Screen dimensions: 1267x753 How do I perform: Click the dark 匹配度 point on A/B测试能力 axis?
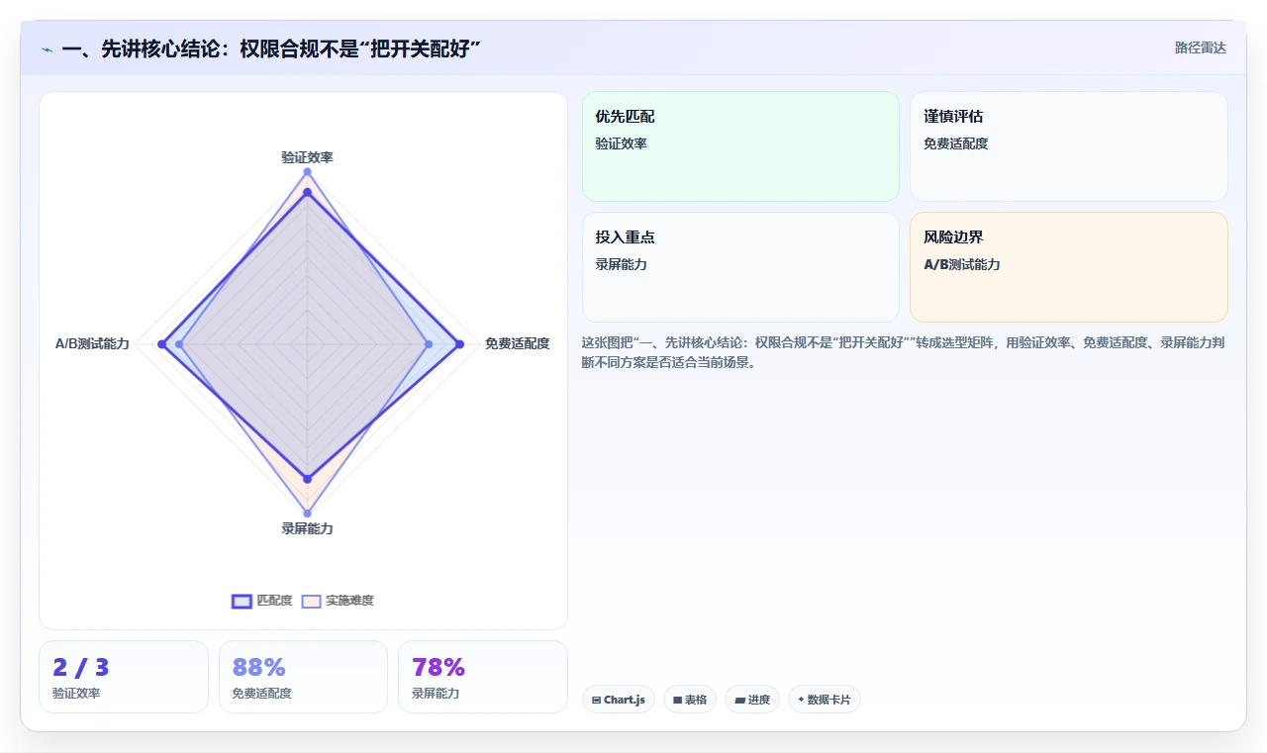(x=161, y=343)
